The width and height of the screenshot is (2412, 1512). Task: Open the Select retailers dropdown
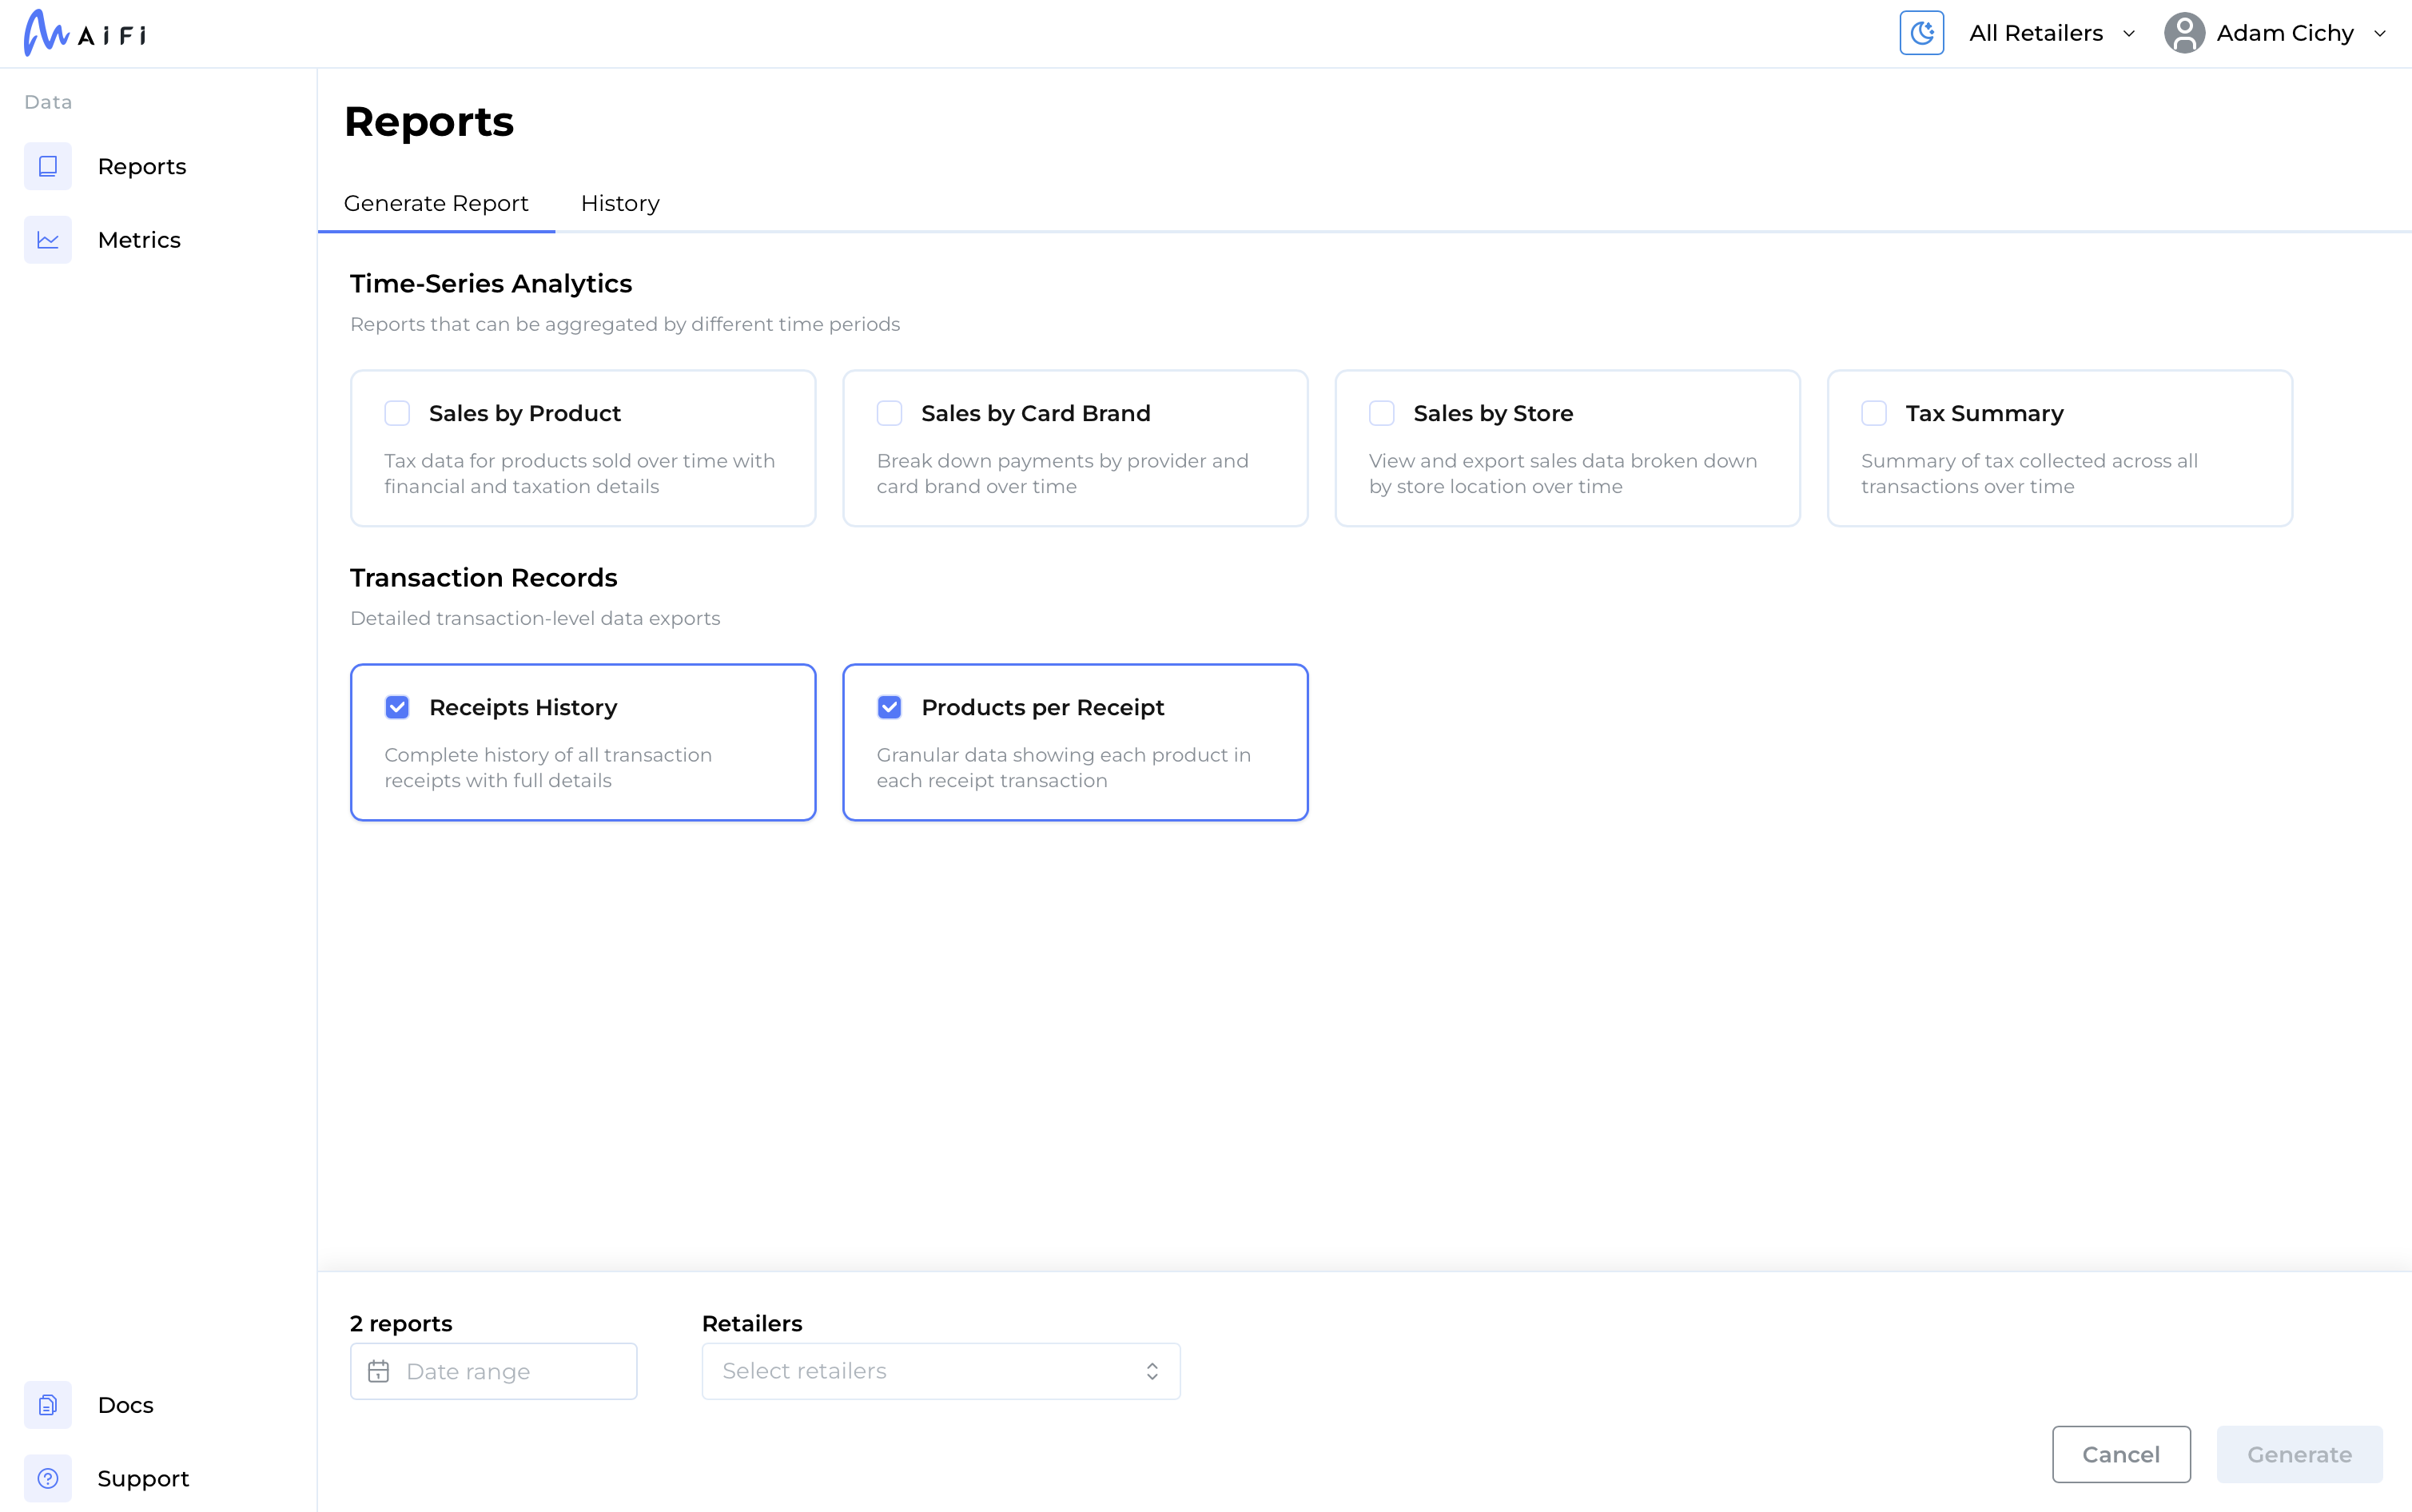tap(940, 1371)
